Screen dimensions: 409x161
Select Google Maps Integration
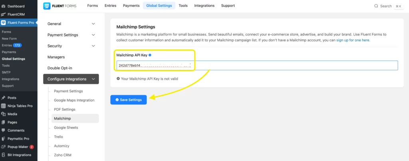pyautogui.click(x=74, y=100)
